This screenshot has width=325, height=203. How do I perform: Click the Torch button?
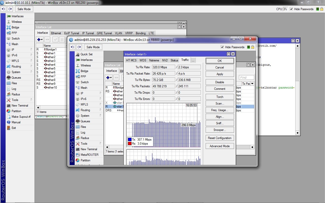[x=220, y=97]
